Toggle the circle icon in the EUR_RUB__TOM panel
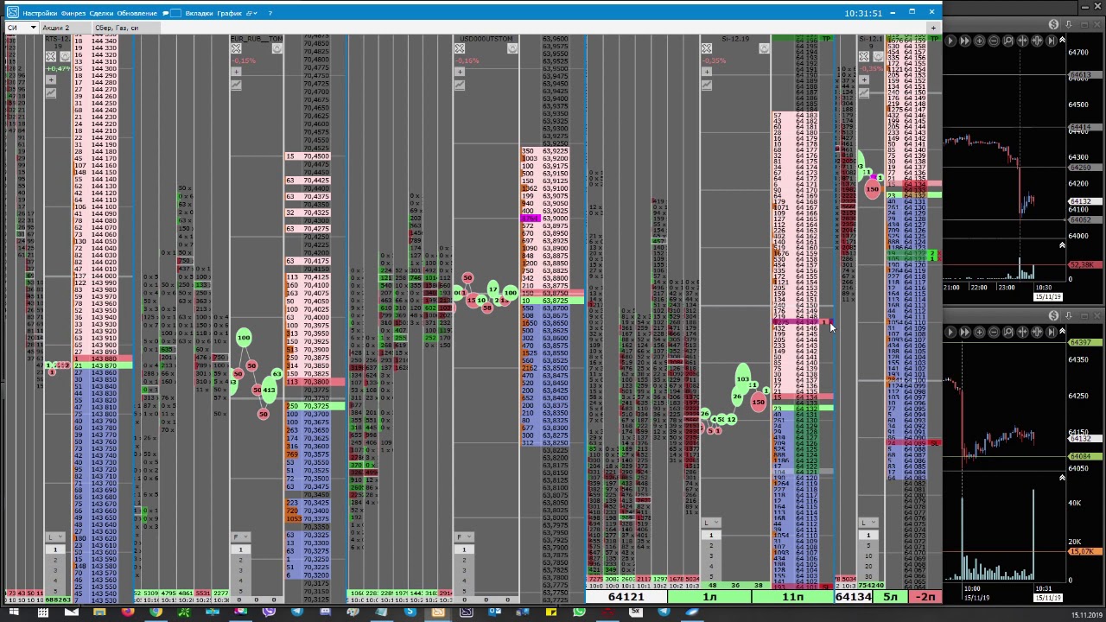Screen dimensions: 1106x622 tap(276, 48)
